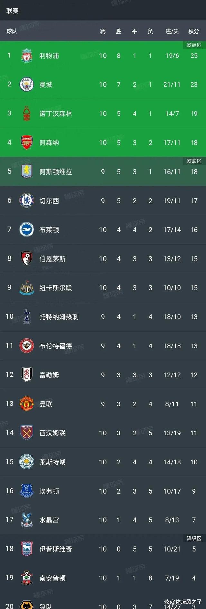The image size is (206, 609).
Task: Click the Brighton club crest icon
Action: click(x=27, y=230)
